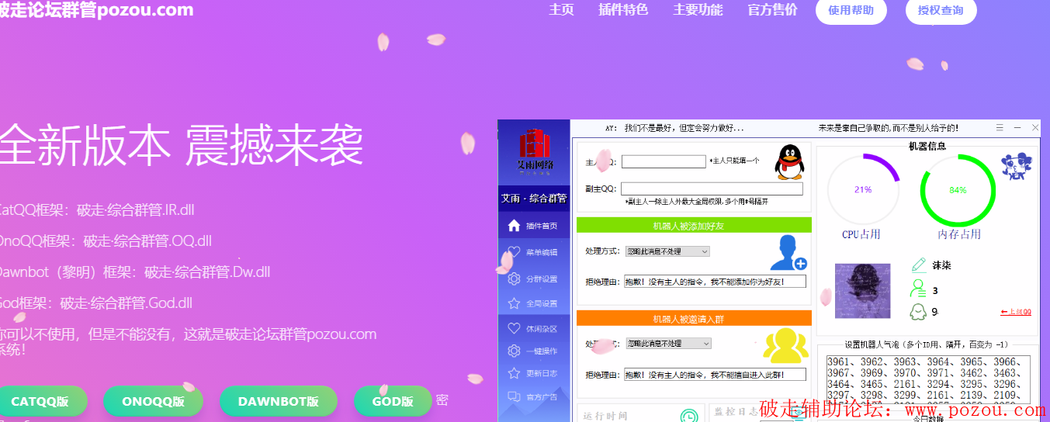Open 处理方式 dropdown under 机器人被添加好友
Screen dimensions: 1050x422
pos(667,251)
